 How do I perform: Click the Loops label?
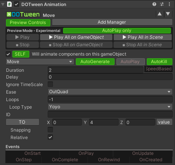click(x=12, y=100)
